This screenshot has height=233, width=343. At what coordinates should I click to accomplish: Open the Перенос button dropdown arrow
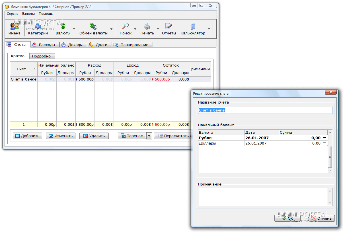(x=149, y=136)
